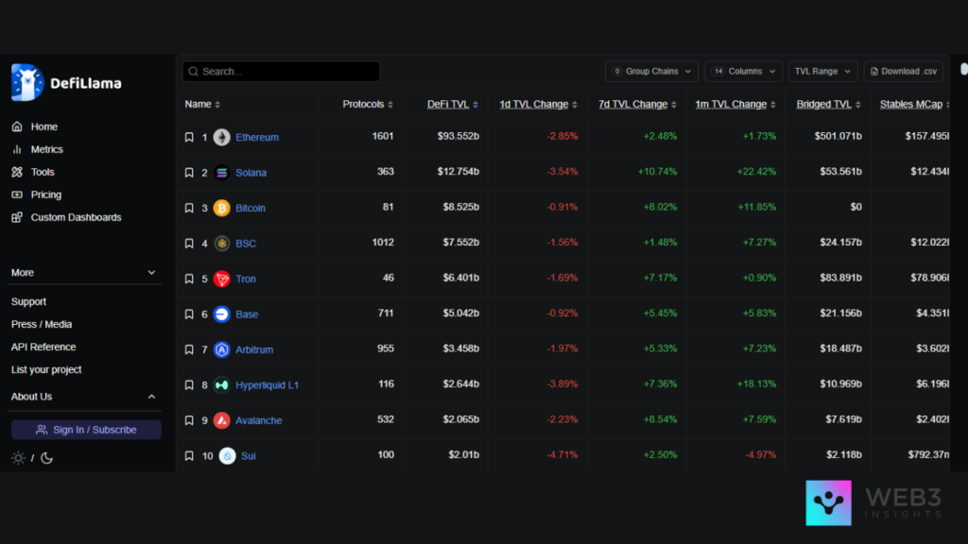Open Custom Dashboards in the sidebar

click(x=76, y=217)
